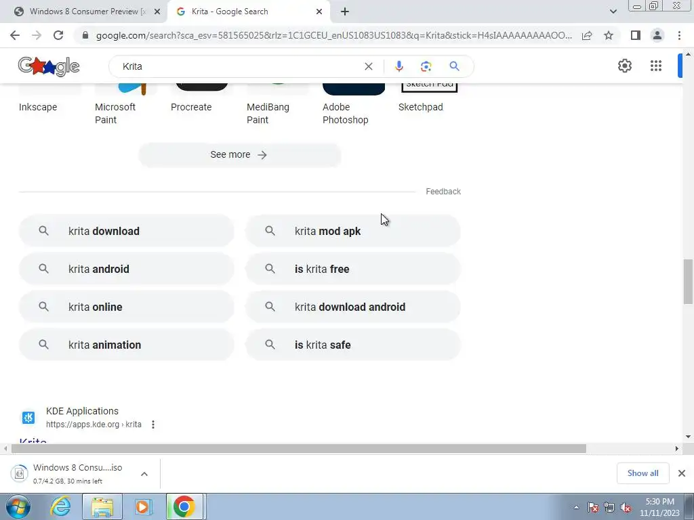The image size is (694, 520).
Task: Open Chrome's three-dot menu
Action: 679,35
